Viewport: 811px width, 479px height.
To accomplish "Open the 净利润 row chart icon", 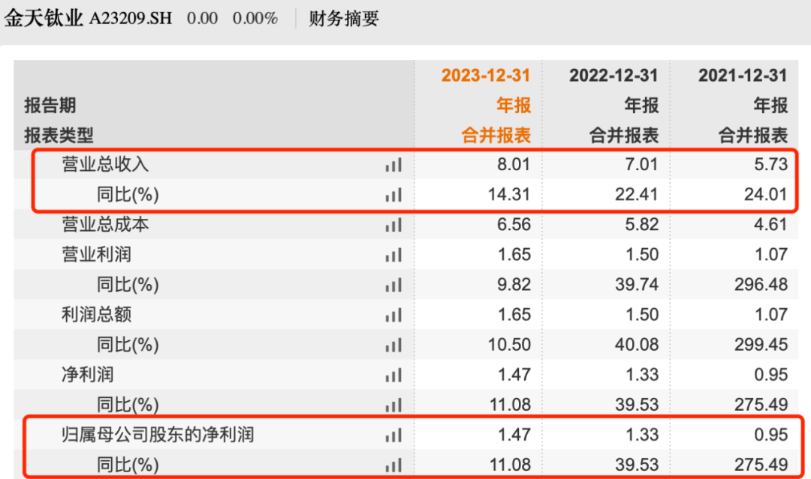I will coord(393,376).
